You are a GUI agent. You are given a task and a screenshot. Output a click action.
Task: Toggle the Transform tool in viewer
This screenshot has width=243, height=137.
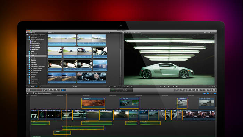tap(124, 87)
